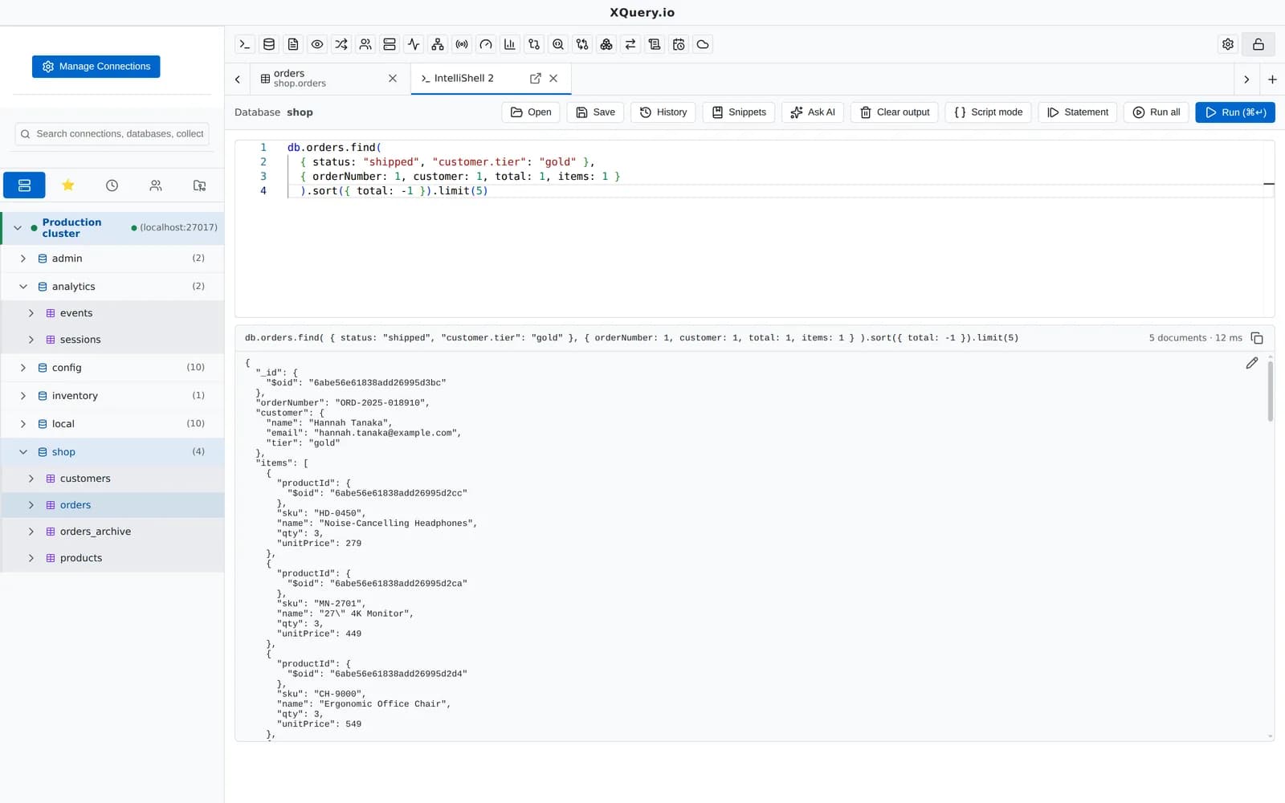Image resolution: width=1285 pixels, height=803 pixels.
Task: Add a new tab with plus
Action: click(x=1272, y=79)
